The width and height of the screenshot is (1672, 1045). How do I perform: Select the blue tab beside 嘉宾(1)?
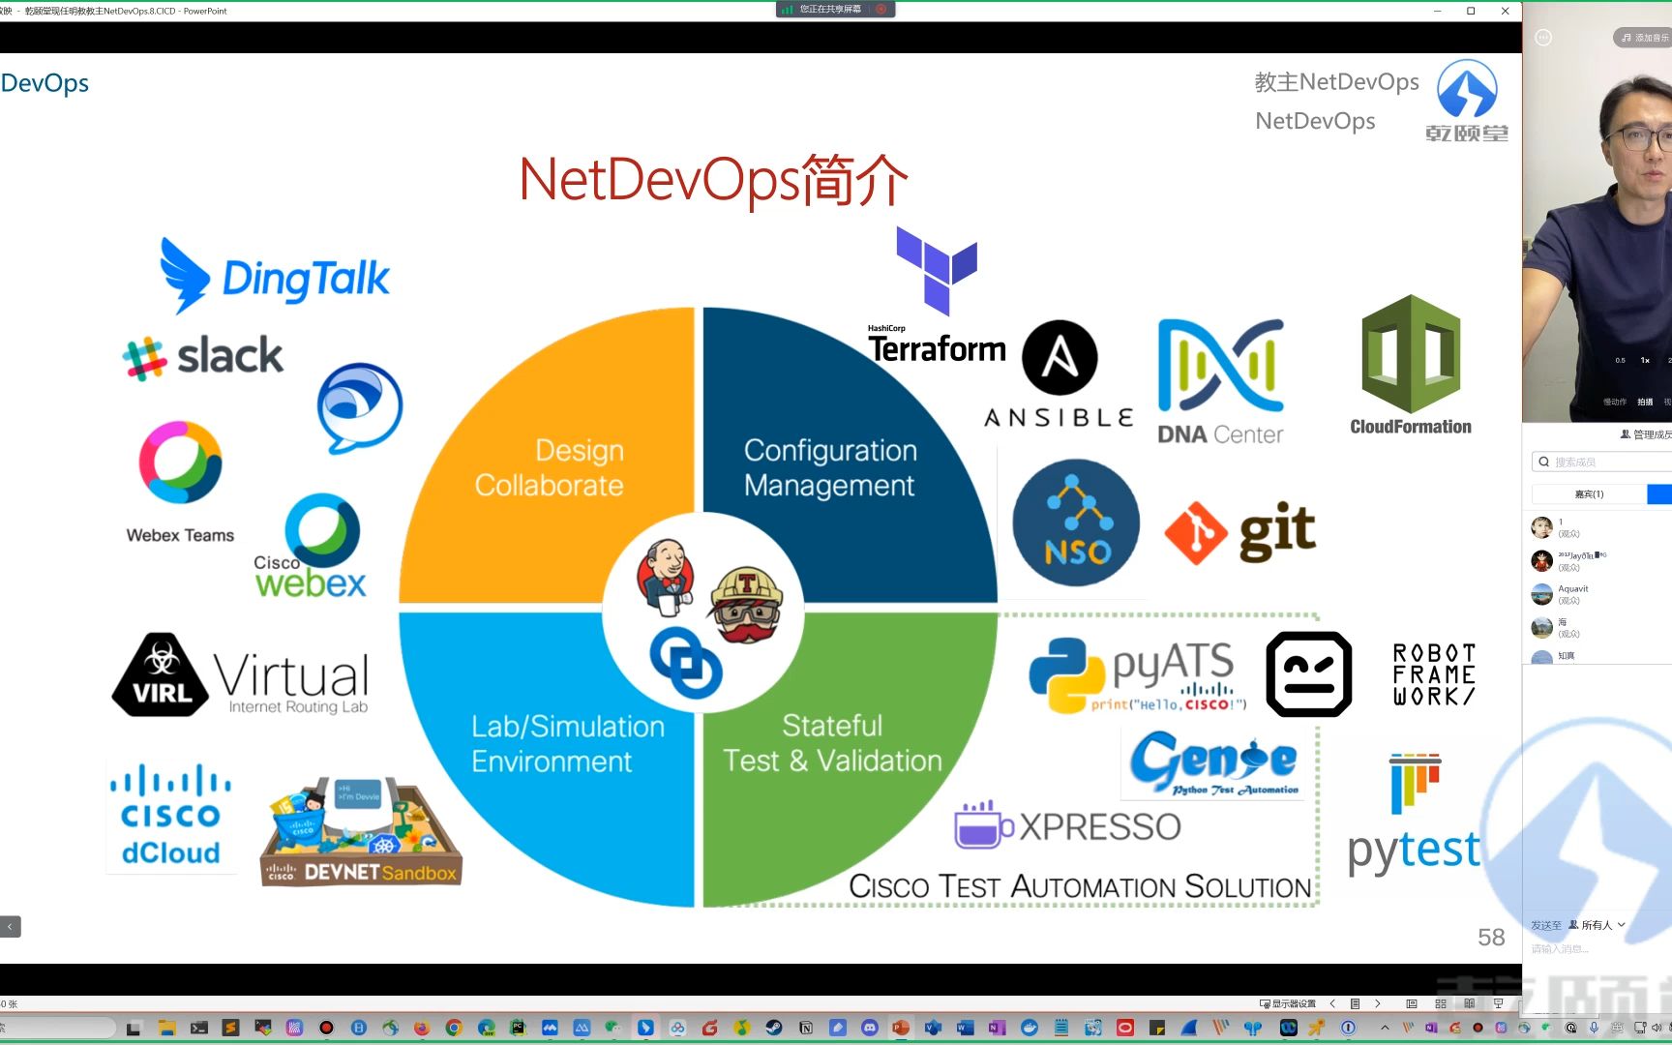tap(1659, 494)
